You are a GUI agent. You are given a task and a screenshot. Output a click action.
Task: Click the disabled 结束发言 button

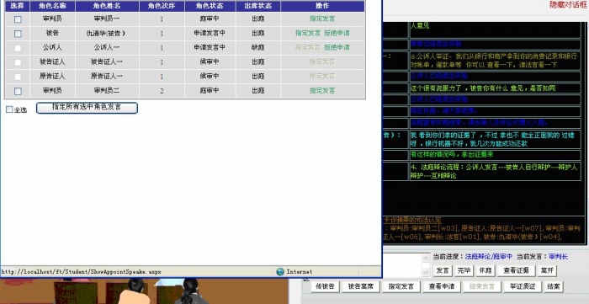(x=482, y=286)
